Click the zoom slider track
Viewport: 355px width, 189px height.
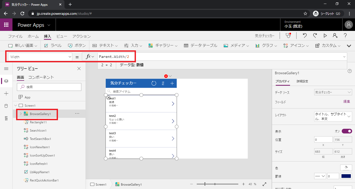point(217,184)
